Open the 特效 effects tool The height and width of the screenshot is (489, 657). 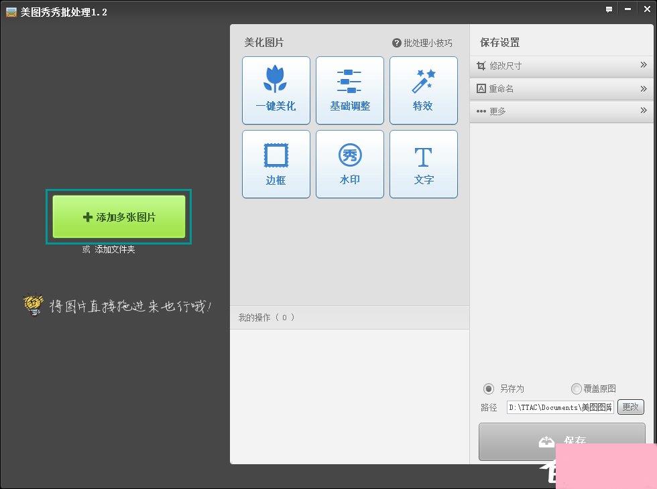(424, 90)
